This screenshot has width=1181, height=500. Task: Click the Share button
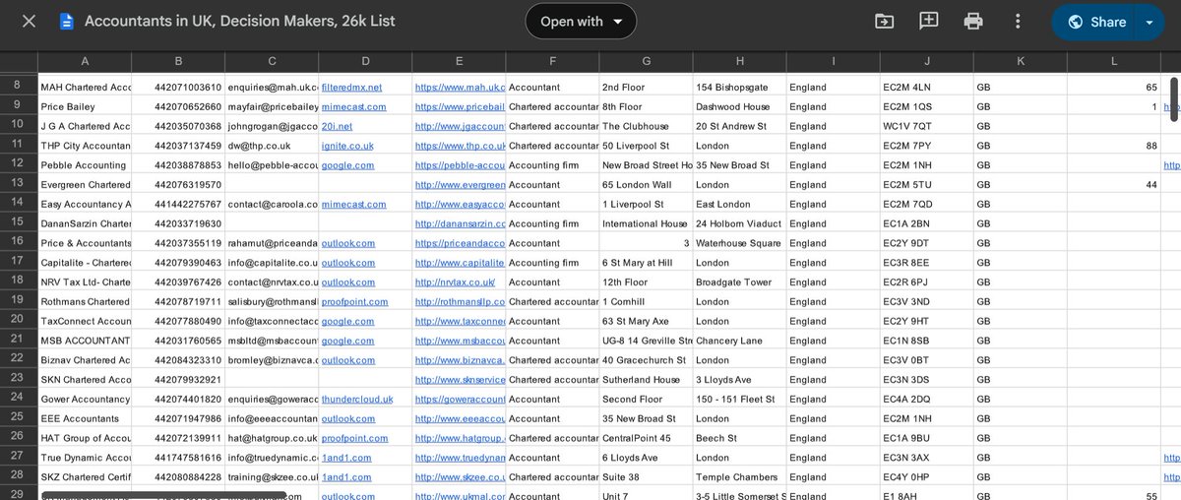click(x=1096, y=22)
